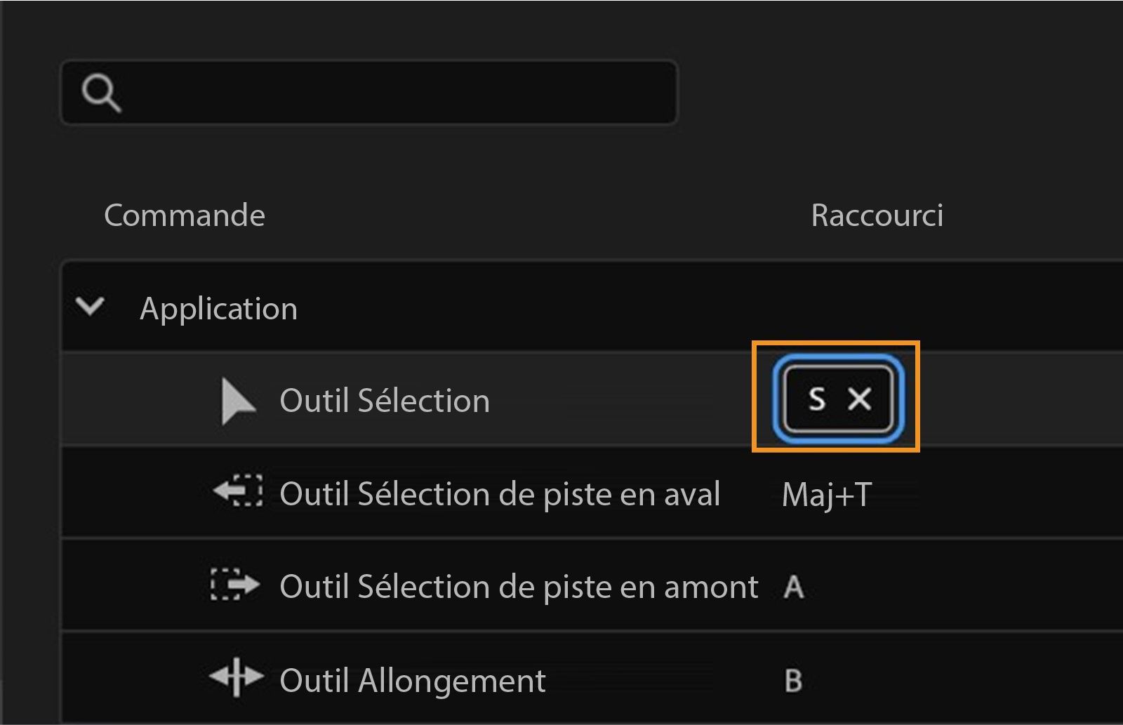The width and height of the screenshot is (1123, 725).
Task: Click the Outil Sélection de piste en amont icon
Action: click(x=235, y=585)
